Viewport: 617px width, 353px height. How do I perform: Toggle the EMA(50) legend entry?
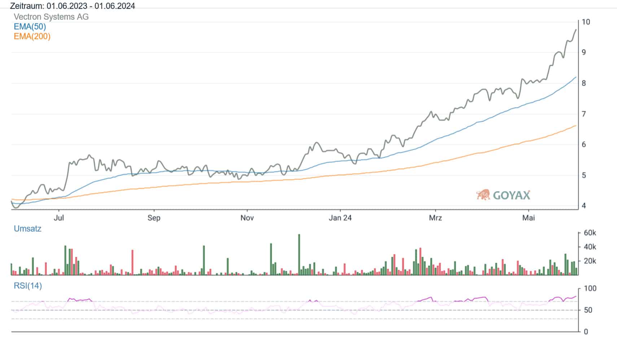[30, 26]
